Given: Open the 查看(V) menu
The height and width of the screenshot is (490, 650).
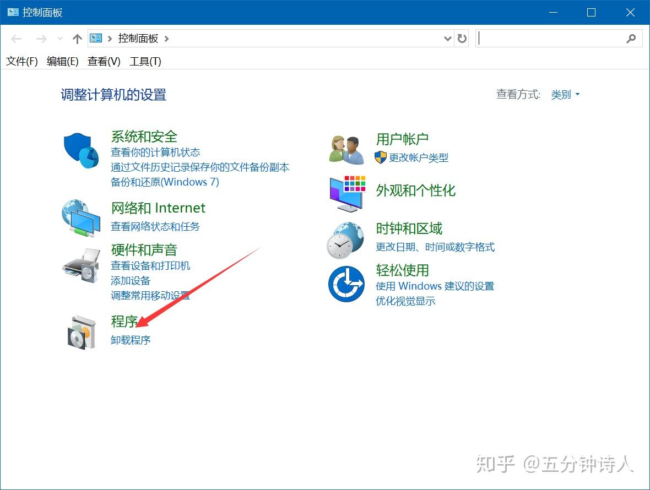Looking at the screenshot, I should 103,61.
